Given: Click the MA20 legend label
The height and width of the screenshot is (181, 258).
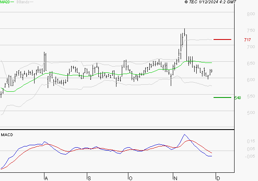Looking at the screenshot, I should click(x=5, y=2).
